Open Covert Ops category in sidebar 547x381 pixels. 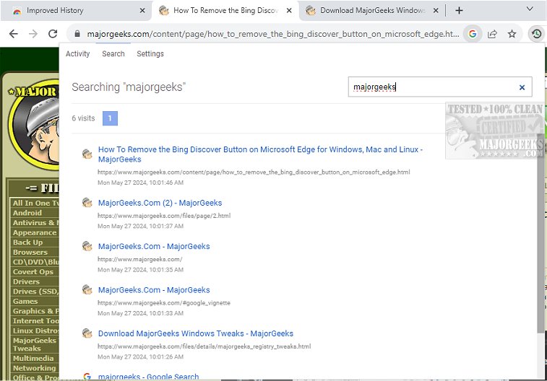pyautogui.click(x=33, y=271)
